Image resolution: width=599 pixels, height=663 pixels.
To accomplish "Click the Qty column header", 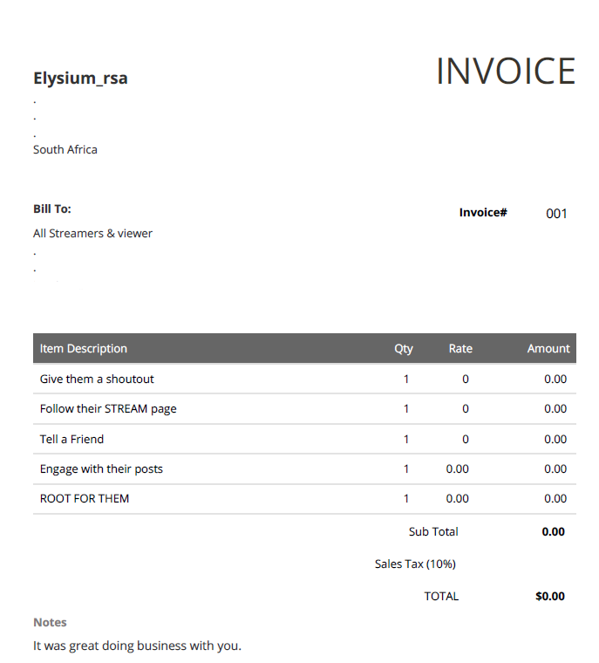I will point(404,349).
